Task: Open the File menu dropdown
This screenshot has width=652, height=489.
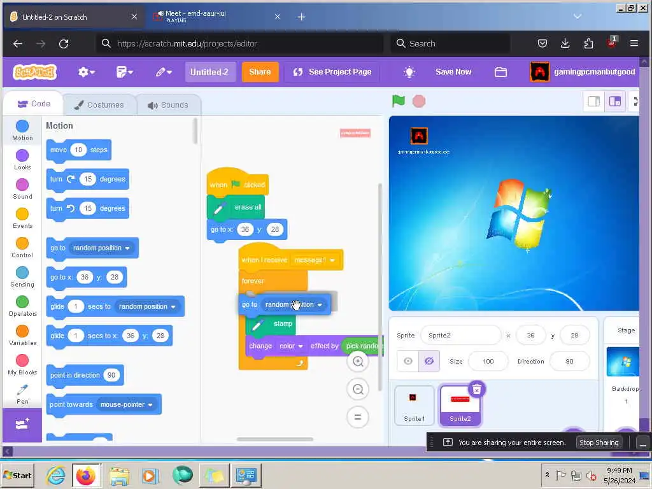Action: [124, 72]
